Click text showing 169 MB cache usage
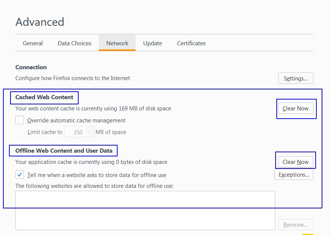 pyautogui.click(x=93, y=109)
